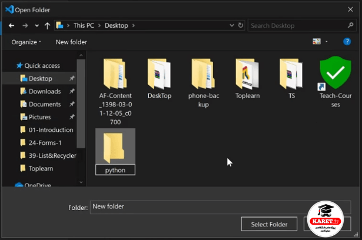The image size is (362, 240).
Task: Select the python folder icon
Action: pos(114,148)
